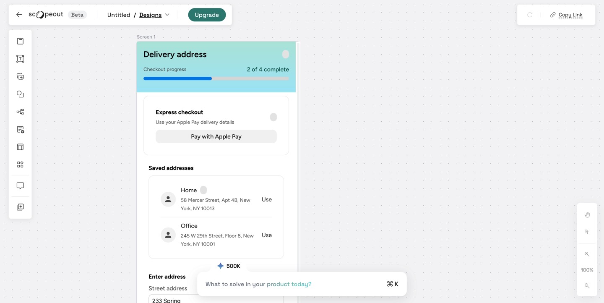604x303 pixels.
Task: Click the Street address input field
Action: [x=216, y=299]
